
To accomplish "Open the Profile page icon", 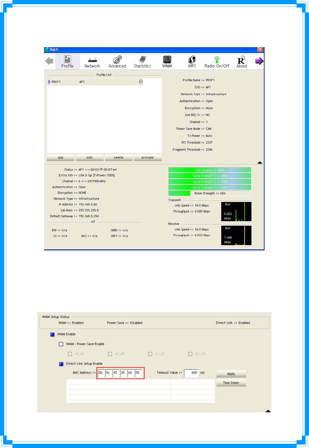I will pyautogui.click(x=67, y=62).
